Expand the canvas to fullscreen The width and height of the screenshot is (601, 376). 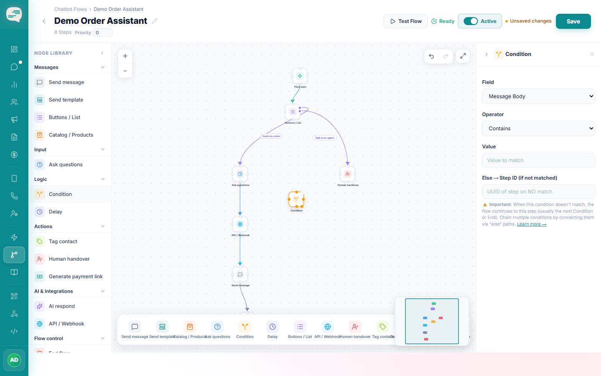(463, 56)
